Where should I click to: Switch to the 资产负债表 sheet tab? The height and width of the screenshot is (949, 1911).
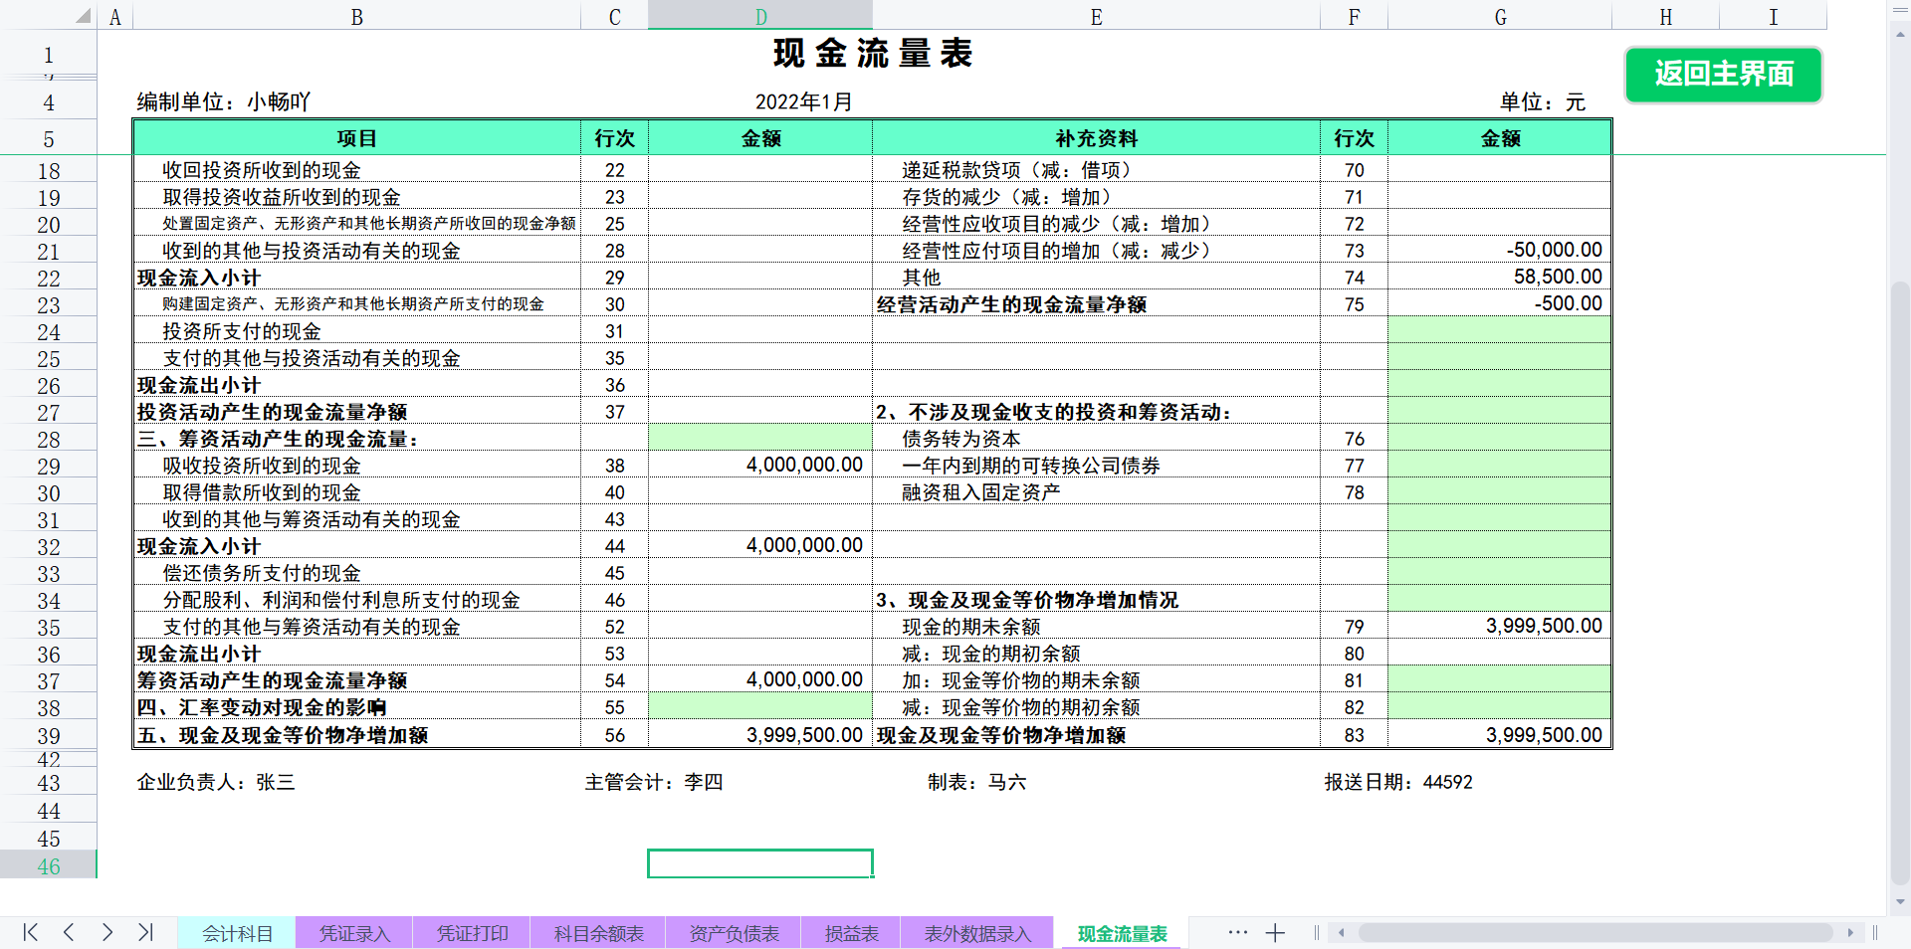tap(734, 932)
